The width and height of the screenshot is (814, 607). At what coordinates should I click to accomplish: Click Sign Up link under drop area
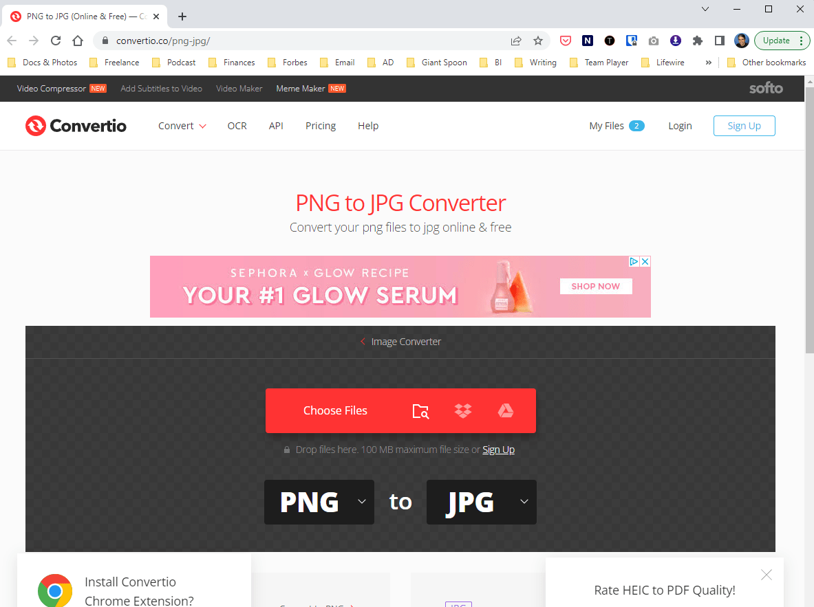498,450
